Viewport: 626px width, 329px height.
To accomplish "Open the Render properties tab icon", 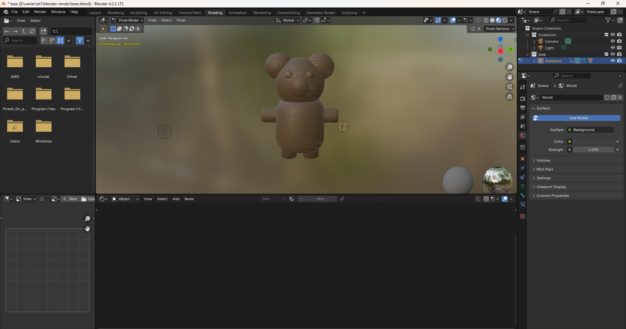I will pyautogui.click(x=523, y=98).
